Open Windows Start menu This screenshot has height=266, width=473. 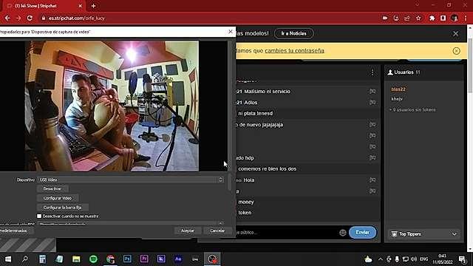[8, 259]
